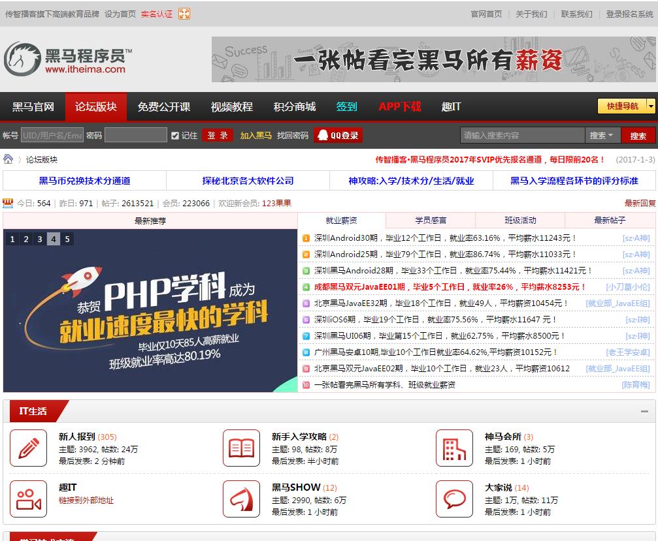
Task: Click the red 搜索 submit button
Action: [x=638, y=136]
